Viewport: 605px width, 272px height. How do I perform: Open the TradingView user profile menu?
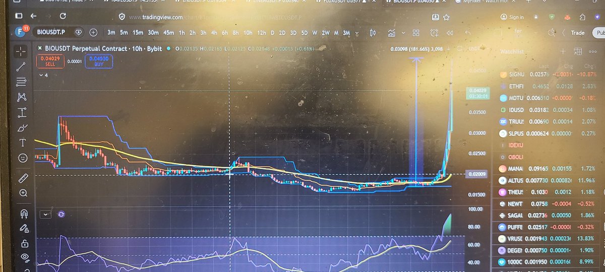click(20, 32)
